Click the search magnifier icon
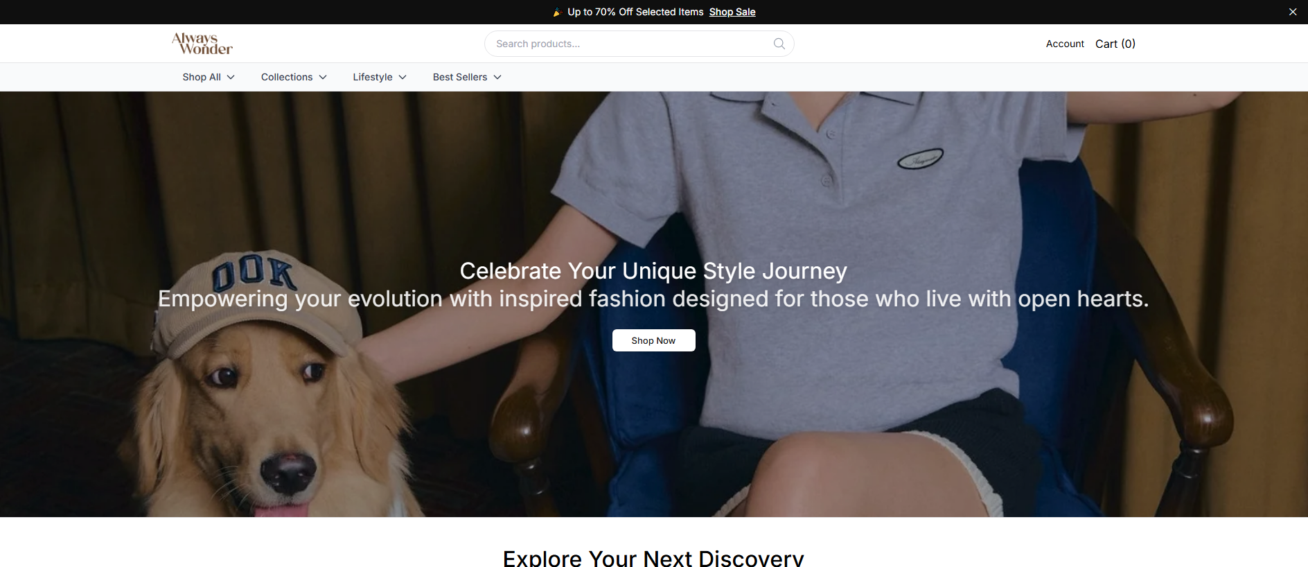This screenshot has height=567, width=1308. pos(779,44)
